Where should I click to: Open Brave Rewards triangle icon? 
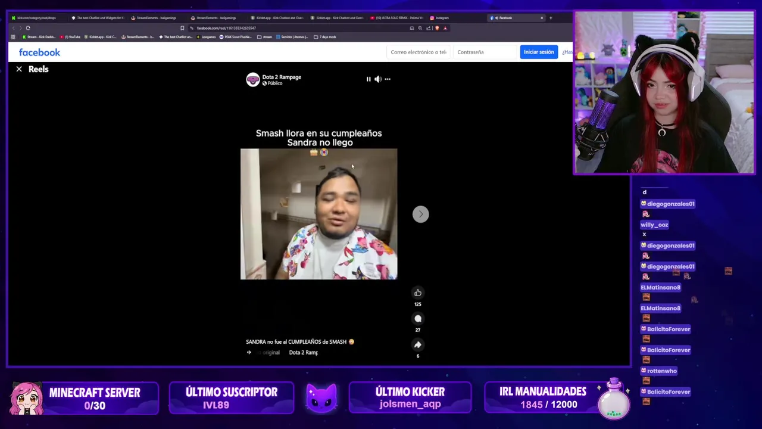click(x=445, y=28)
